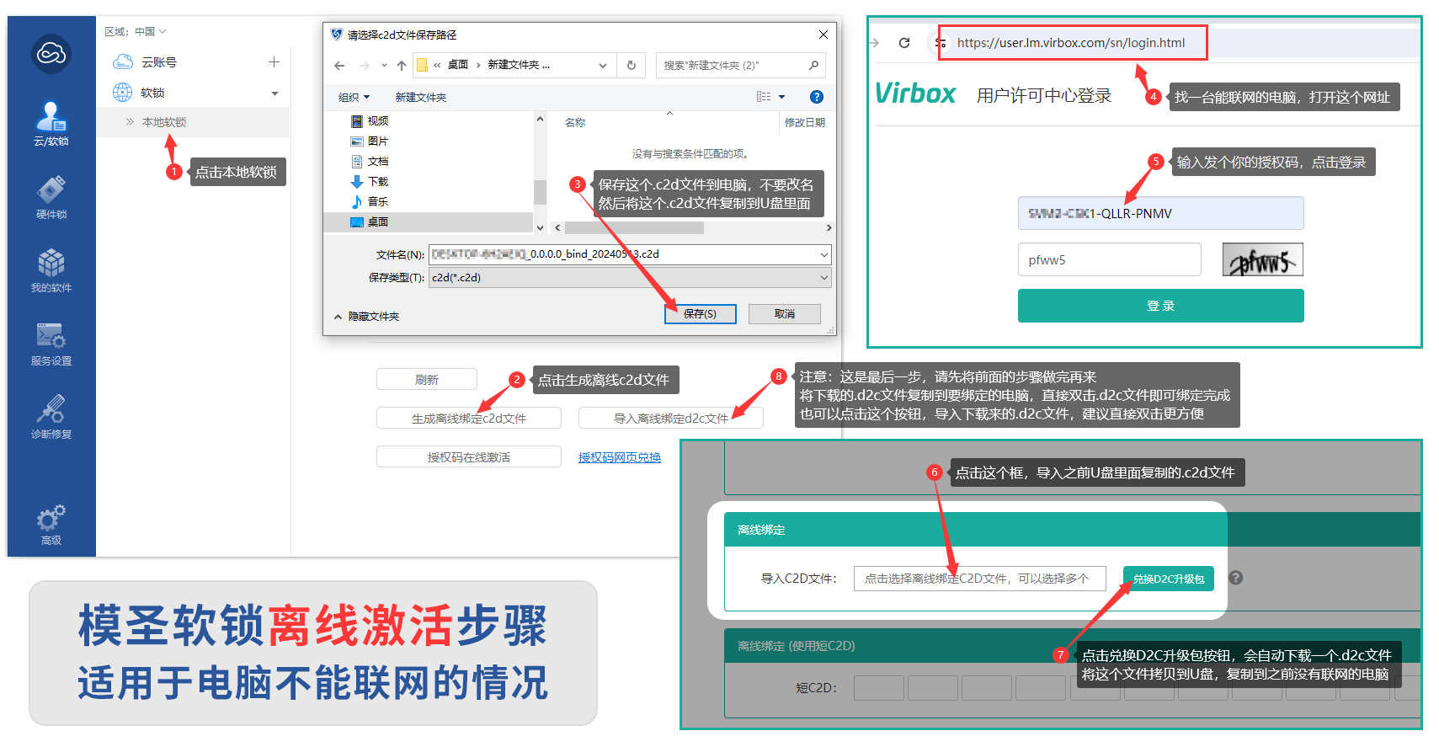The image size is (1439, 747).
Task: Expand the 软锁 dropdown arrow
Action: 274,93
